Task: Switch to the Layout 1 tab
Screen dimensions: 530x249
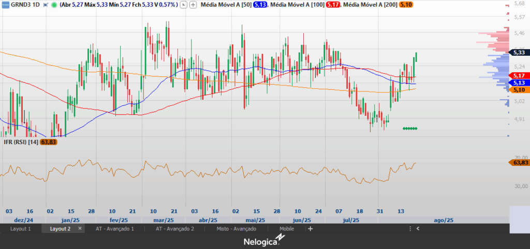Action: (21, 229)
